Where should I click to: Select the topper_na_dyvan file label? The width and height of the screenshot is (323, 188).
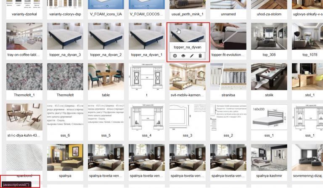point(188,47)
